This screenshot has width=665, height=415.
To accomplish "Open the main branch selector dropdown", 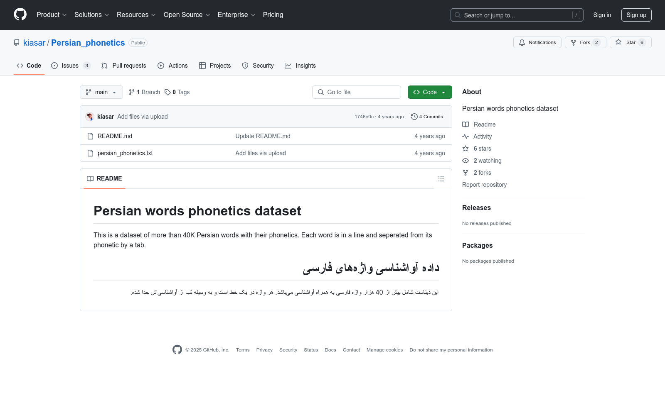I will [x=101, y=92].
